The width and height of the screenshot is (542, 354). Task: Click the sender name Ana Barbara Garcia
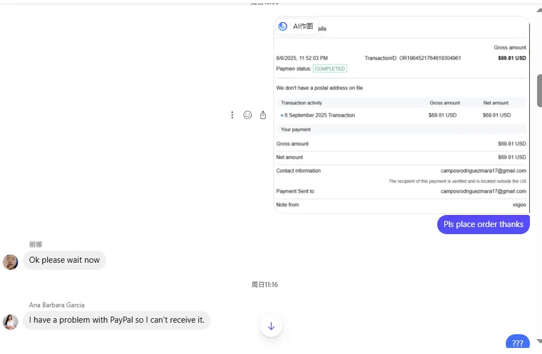(x=57, y=305)
